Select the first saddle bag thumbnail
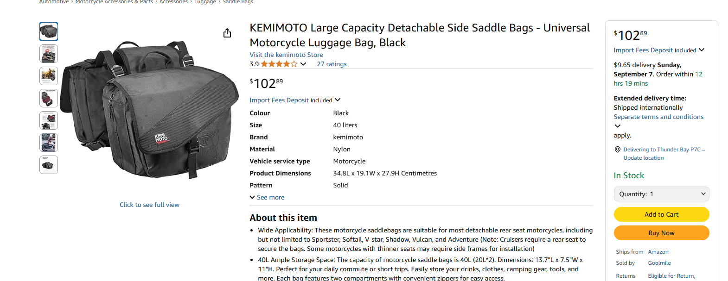This screenshot has height=281, width=728. pos(49,31)
